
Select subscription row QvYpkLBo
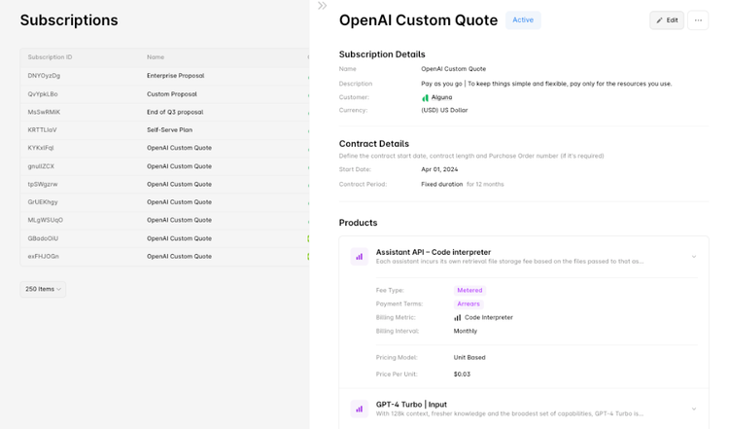(164, 94)
